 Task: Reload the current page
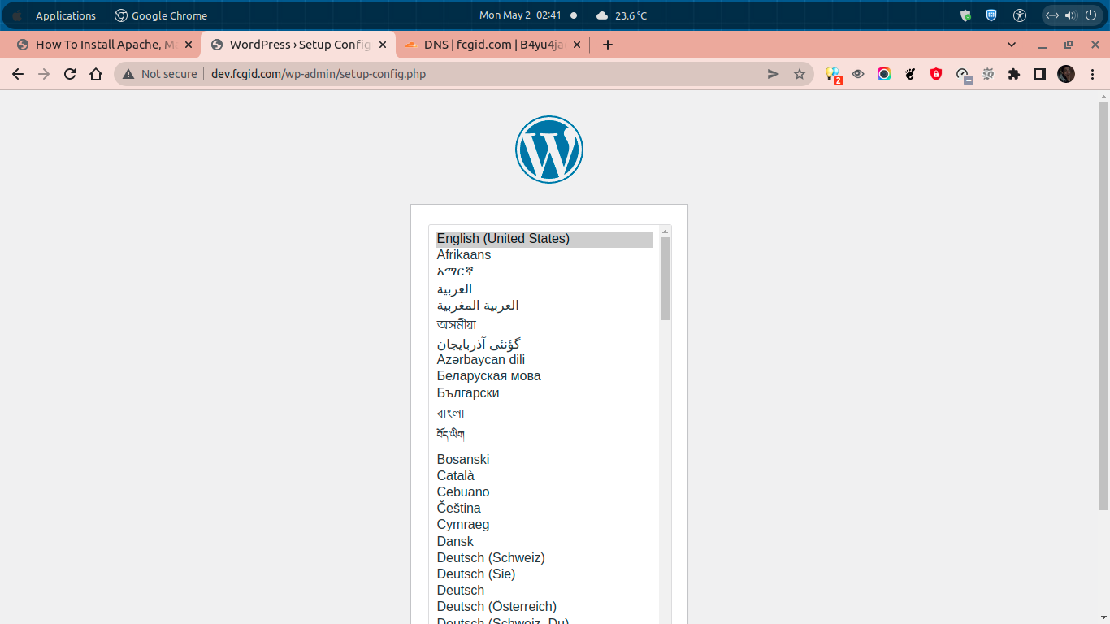70,74
